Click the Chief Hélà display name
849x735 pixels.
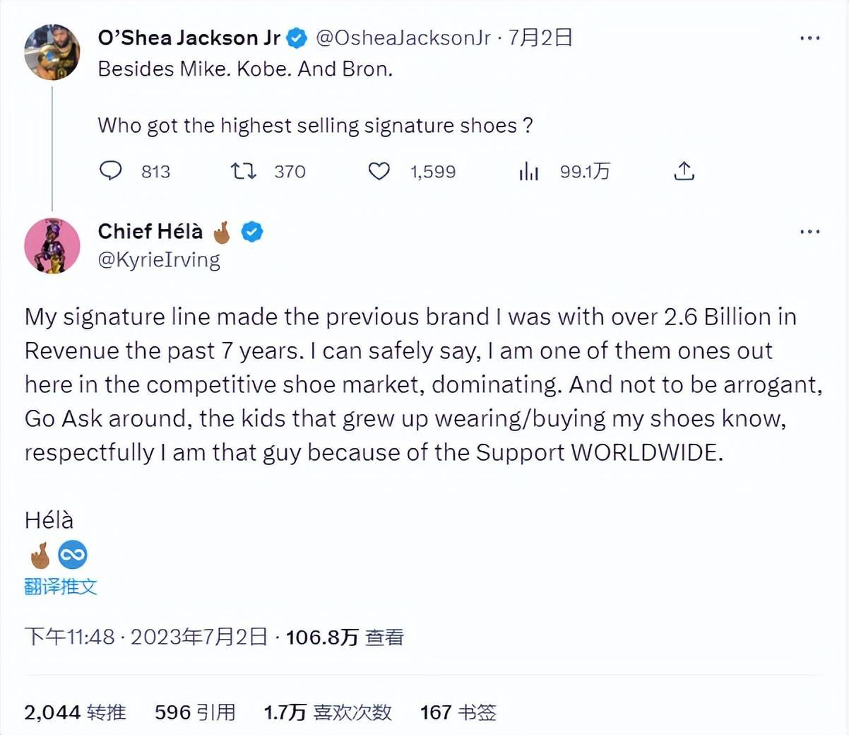point(150,231)
